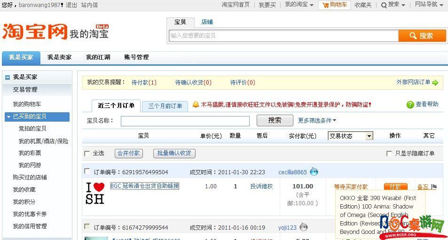Click the orange 付款 button
448x240 pixels.
pyautogui.click(x=395, y=186)
